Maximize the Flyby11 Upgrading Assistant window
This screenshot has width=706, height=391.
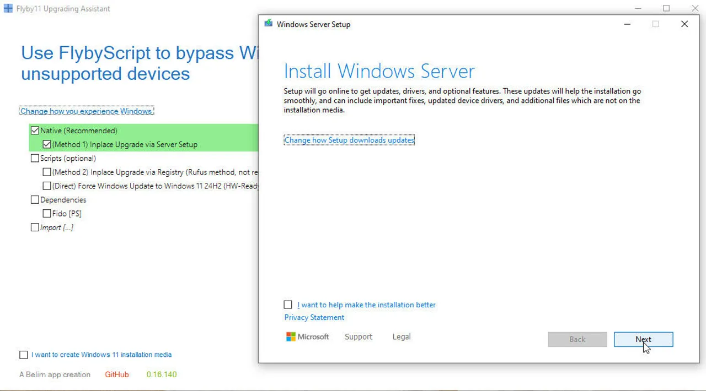coord(666,8)
